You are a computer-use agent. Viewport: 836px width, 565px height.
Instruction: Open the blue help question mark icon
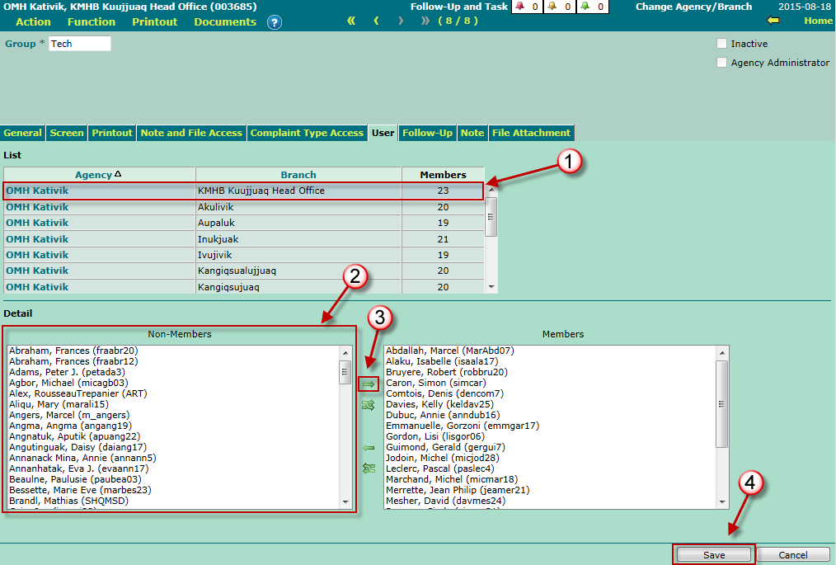275,22
